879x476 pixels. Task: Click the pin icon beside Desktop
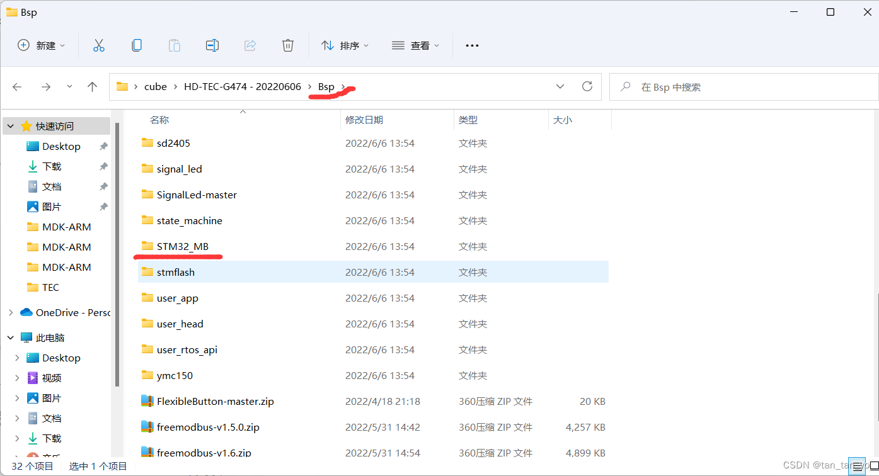point(103,146)
